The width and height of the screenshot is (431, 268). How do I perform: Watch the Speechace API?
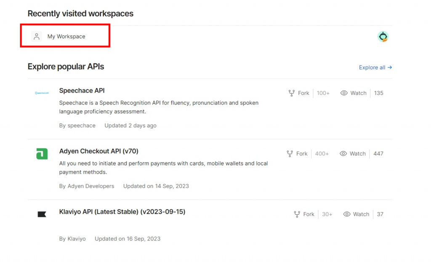click(354, 93)
